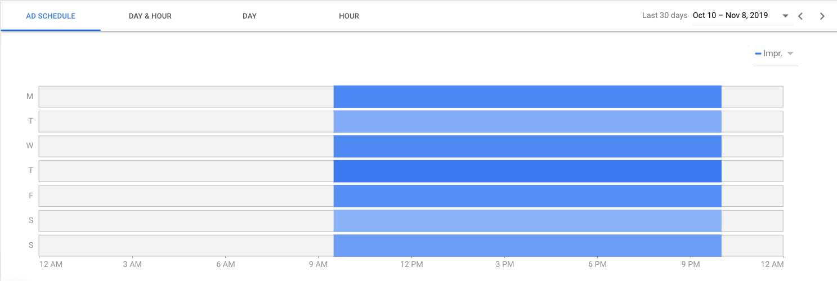Select the Ad Schedule tab
This screenshot has height=281, width=837.
point(51,16)
